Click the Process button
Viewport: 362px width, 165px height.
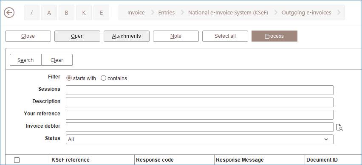tap(274, 36)
